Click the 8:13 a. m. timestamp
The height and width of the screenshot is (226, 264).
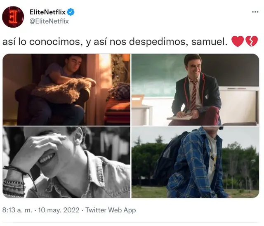pyautogui.click(x=17, y=210)
